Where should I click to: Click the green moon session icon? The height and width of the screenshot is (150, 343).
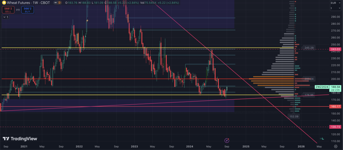coord(322,139)
